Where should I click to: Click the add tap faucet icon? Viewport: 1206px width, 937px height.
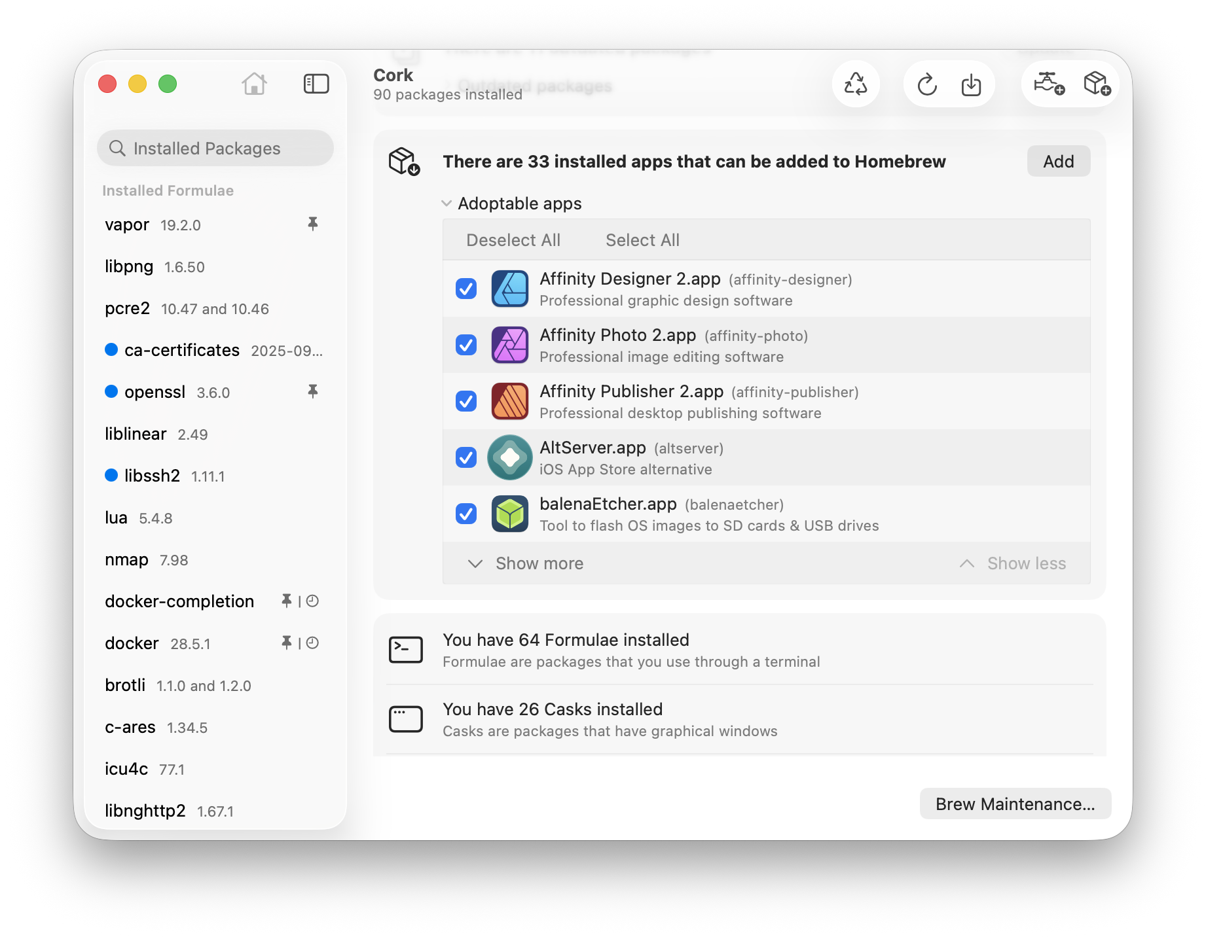[1048, 84]
